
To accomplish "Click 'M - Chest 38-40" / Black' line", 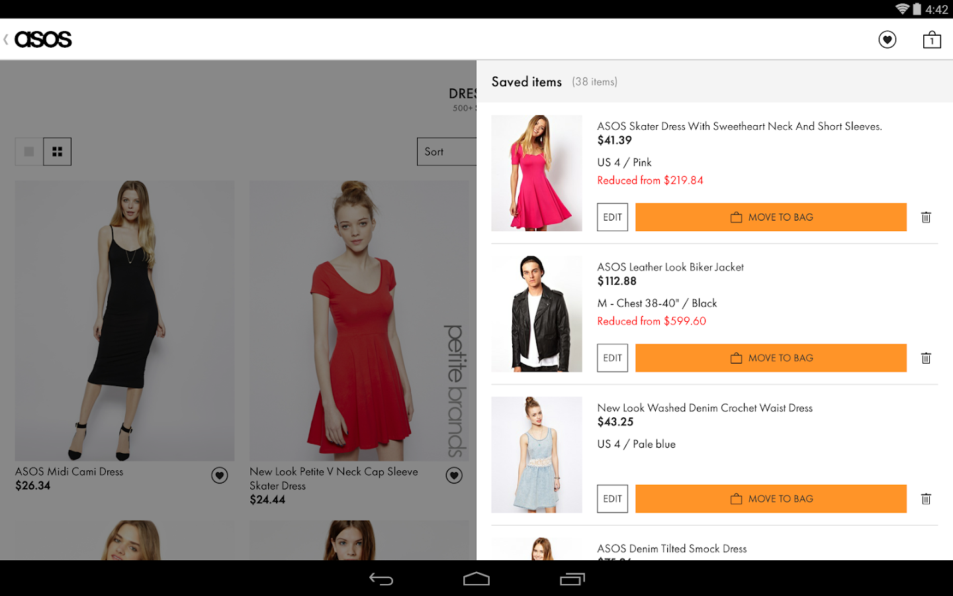I will [657, 303].
